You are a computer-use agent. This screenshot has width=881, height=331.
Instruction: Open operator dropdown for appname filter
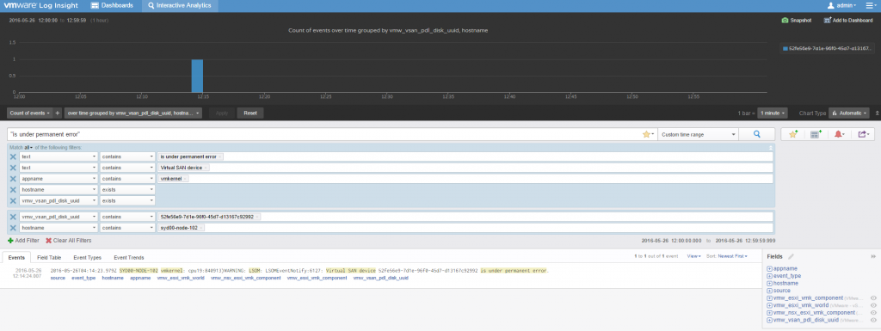tap(127, 179)
